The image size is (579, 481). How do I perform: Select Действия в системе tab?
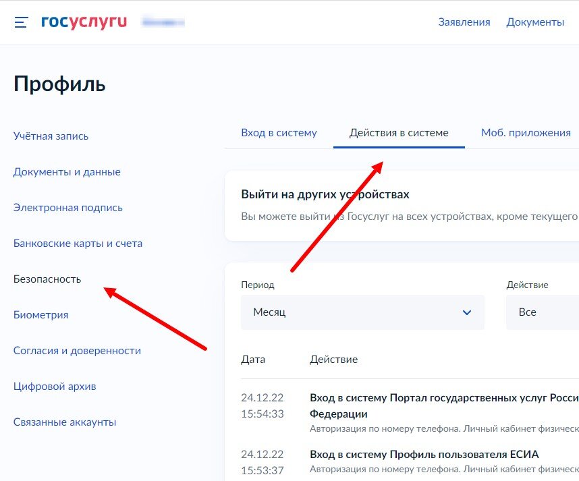pos(399,132)
